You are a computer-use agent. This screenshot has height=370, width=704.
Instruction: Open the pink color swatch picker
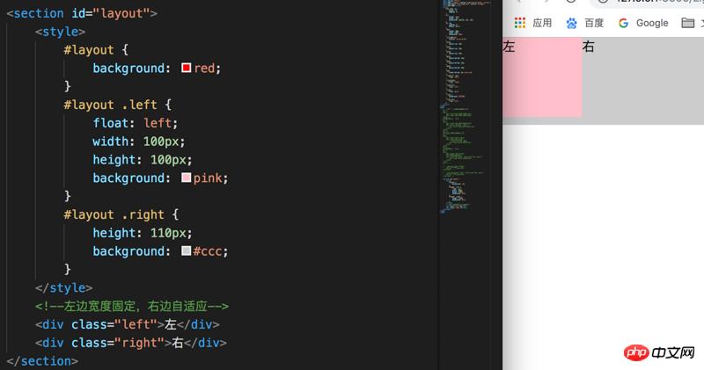pos(187,178)
